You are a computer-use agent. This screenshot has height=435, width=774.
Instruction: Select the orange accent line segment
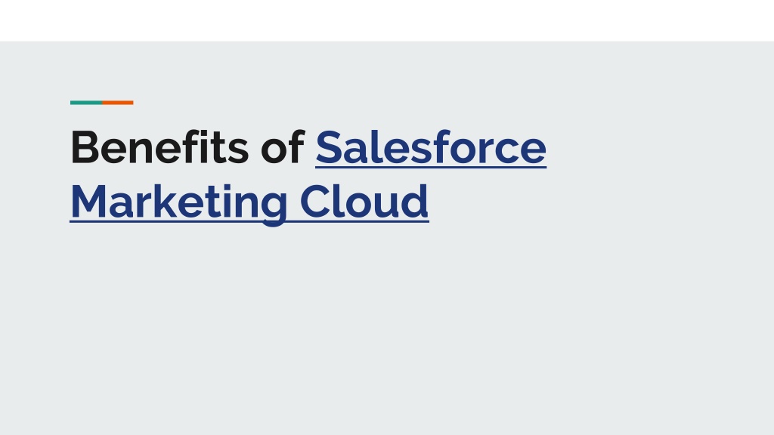(x=118, y=103)
